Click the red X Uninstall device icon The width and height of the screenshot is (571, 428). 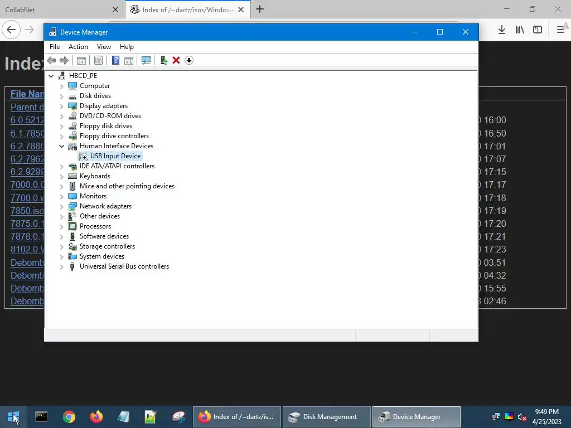pos(176,60)
